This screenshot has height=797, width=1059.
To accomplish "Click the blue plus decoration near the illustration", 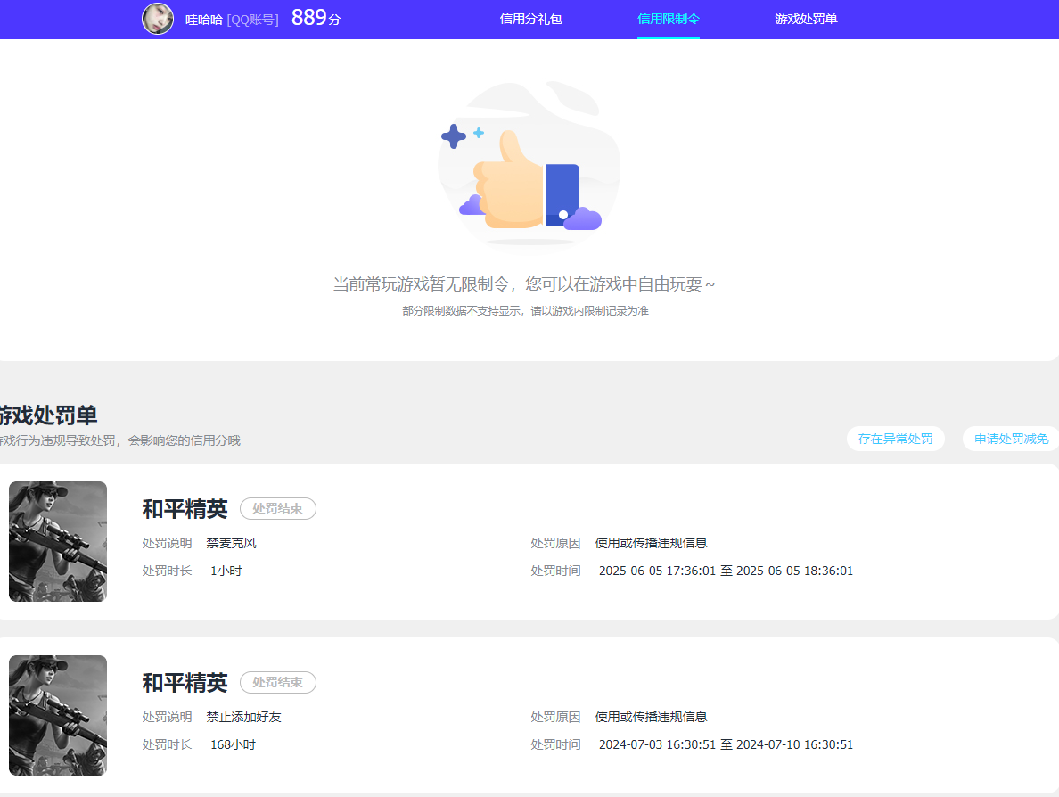I will tap(453, 136).
